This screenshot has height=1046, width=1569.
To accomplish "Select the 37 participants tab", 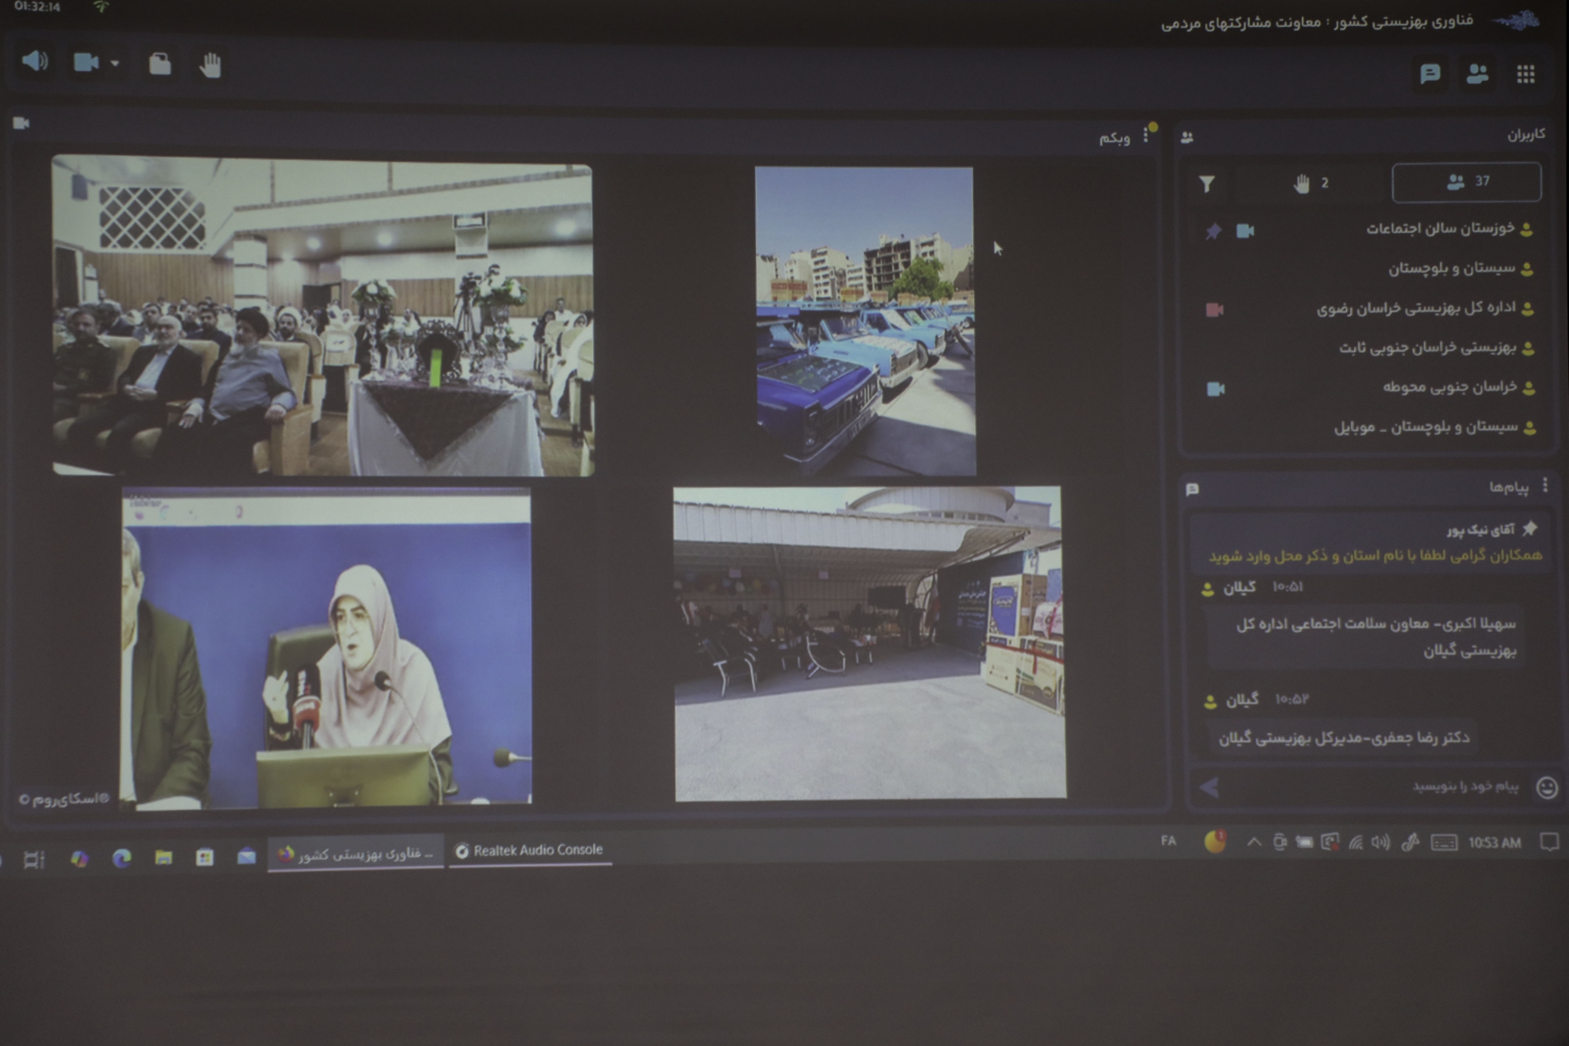I will [1466, 181].
